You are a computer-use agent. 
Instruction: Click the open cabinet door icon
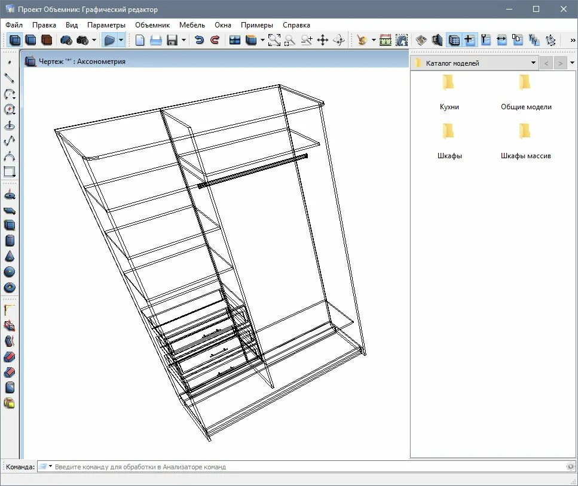(437, 40)
